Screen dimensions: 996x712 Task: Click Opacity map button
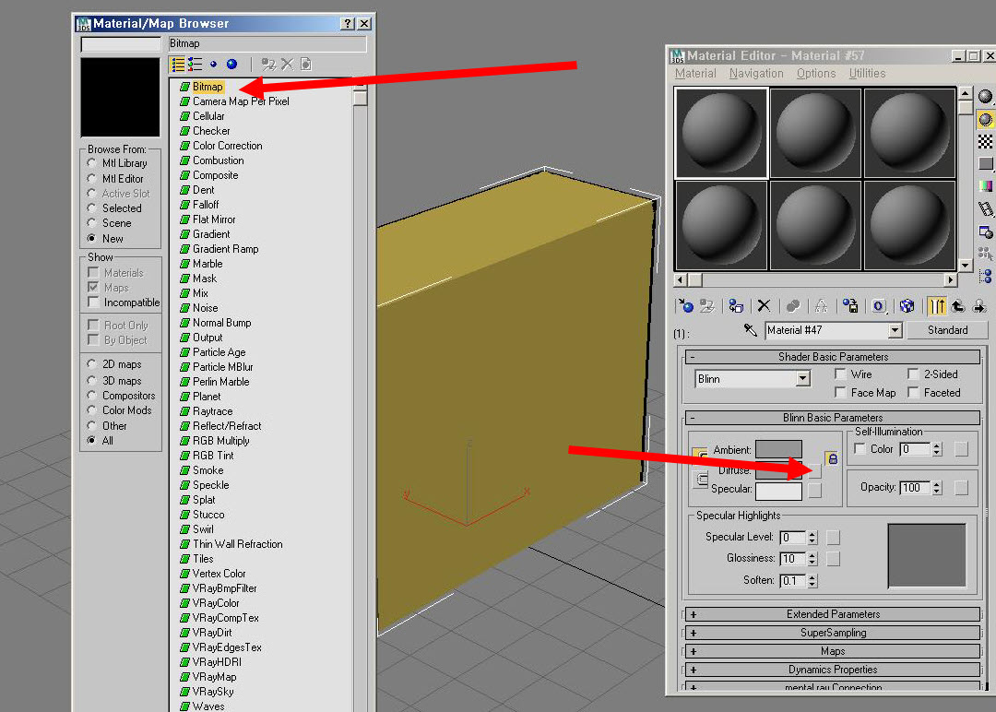pyautogui.click(x=961, y=488)
